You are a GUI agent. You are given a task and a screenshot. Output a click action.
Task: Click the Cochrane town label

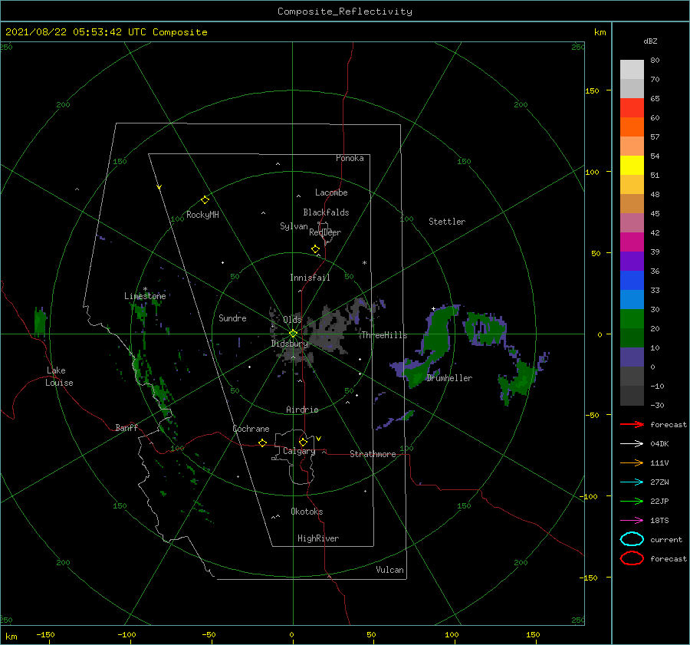[x=251, y=429]
